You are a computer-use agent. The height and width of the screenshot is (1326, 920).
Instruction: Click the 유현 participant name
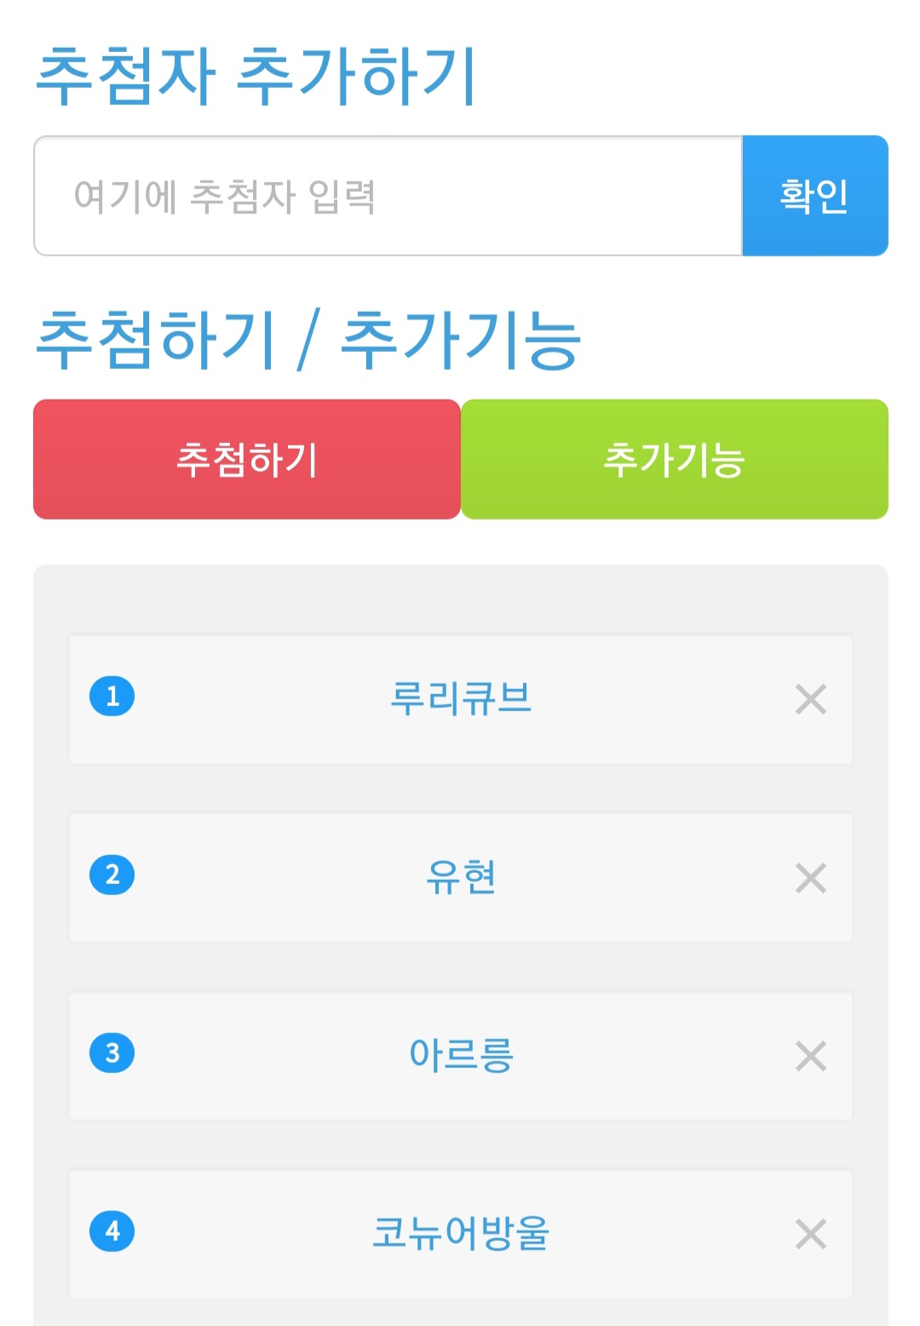tap(460, 877)
